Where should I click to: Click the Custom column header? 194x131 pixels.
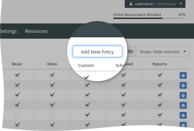pyautogui.click(x=86, y=65)
